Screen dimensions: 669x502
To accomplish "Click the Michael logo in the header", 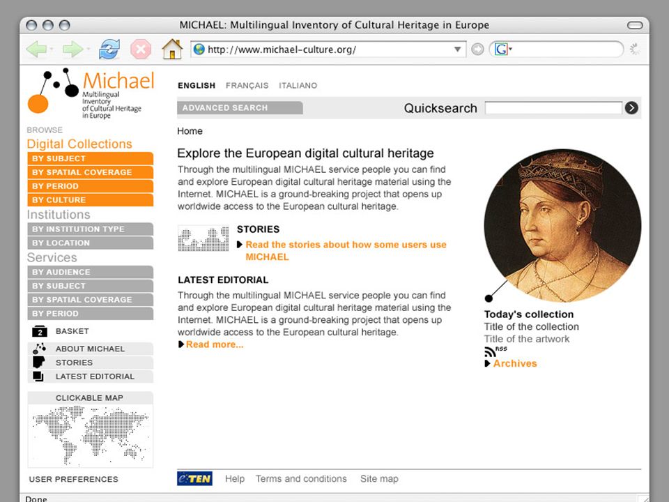I will pos(91,93).
